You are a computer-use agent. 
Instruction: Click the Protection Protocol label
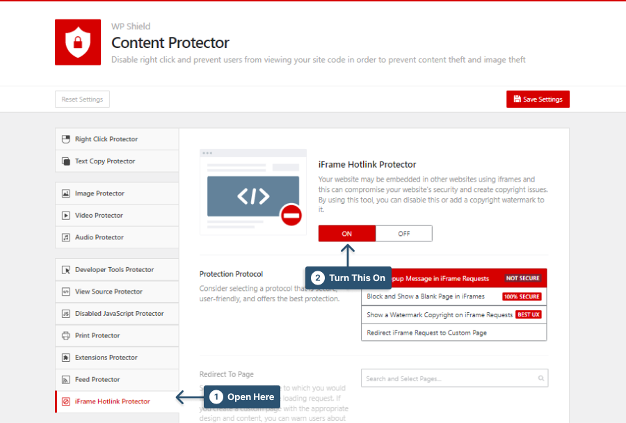coord(231,274)
